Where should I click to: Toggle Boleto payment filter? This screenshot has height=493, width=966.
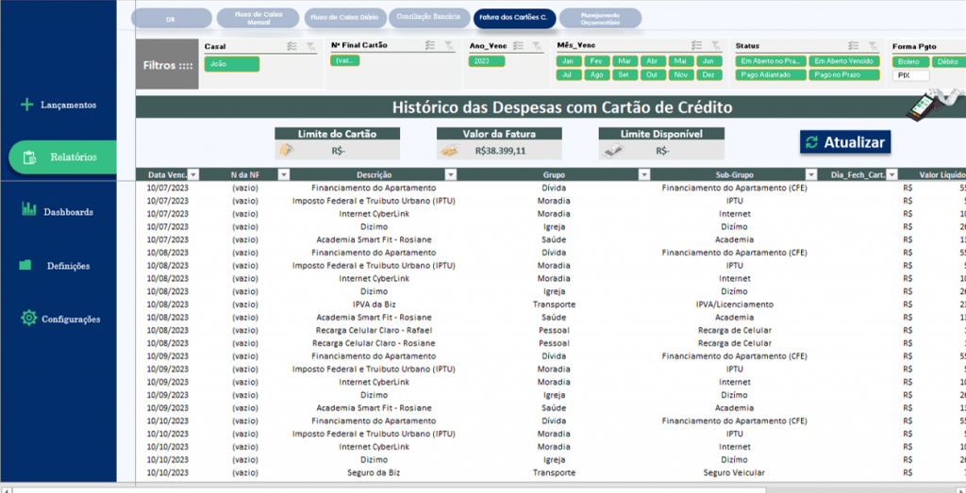point(910,62)
